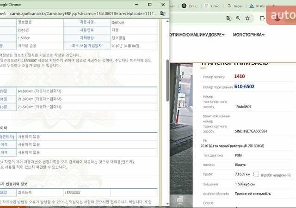
Task: Switch to the 'Огля' browser tab
Action: [x=190, y=6]
